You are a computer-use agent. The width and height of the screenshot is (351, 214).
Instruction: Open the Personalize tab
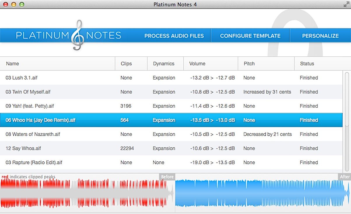pyautogui.click(x=320, y=36)
